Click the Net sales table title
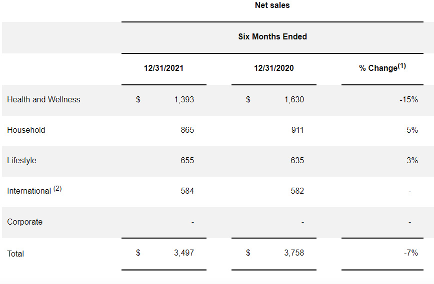 pos(272,5)
